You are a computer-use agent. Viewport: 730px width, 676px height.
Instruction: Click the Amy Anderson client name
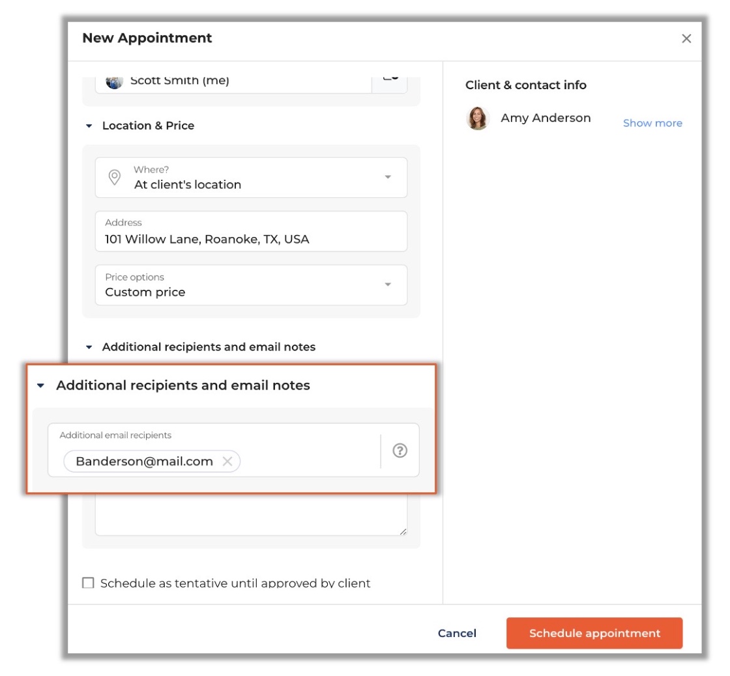[546, 118]
